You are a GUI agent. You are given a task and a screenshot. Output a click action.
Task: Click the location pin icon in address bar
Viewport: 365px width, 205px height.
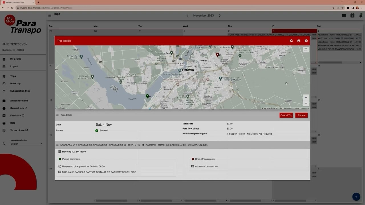[x=333, y=8]
